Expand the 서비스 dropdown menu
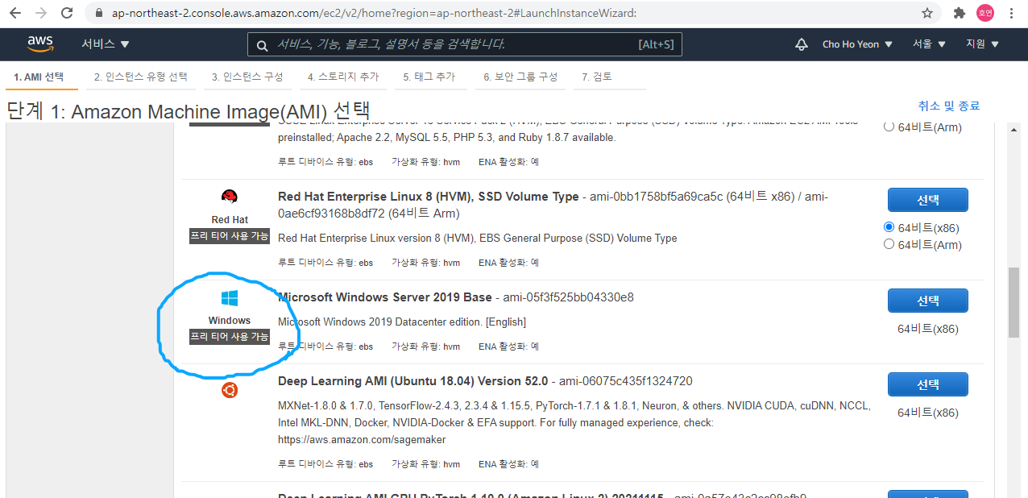 click(105, 44)
